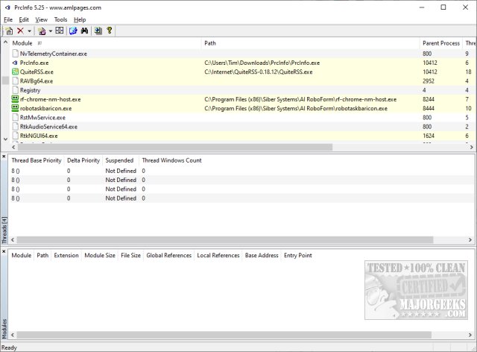This screenshot has height=352, width=477.
Task: Click the red X kill process icon
Action: (20, 31)
